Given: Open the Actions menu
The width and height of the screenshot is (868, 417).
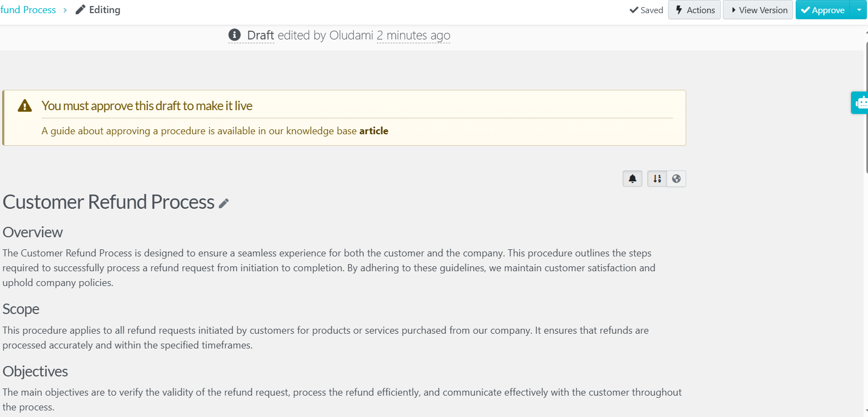Looking at the screenshot, I should pos(694,10).
